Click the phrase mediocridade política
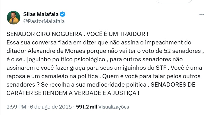Image resolution: width=204 pixels, height=115 pixels. tap(117, 85)
